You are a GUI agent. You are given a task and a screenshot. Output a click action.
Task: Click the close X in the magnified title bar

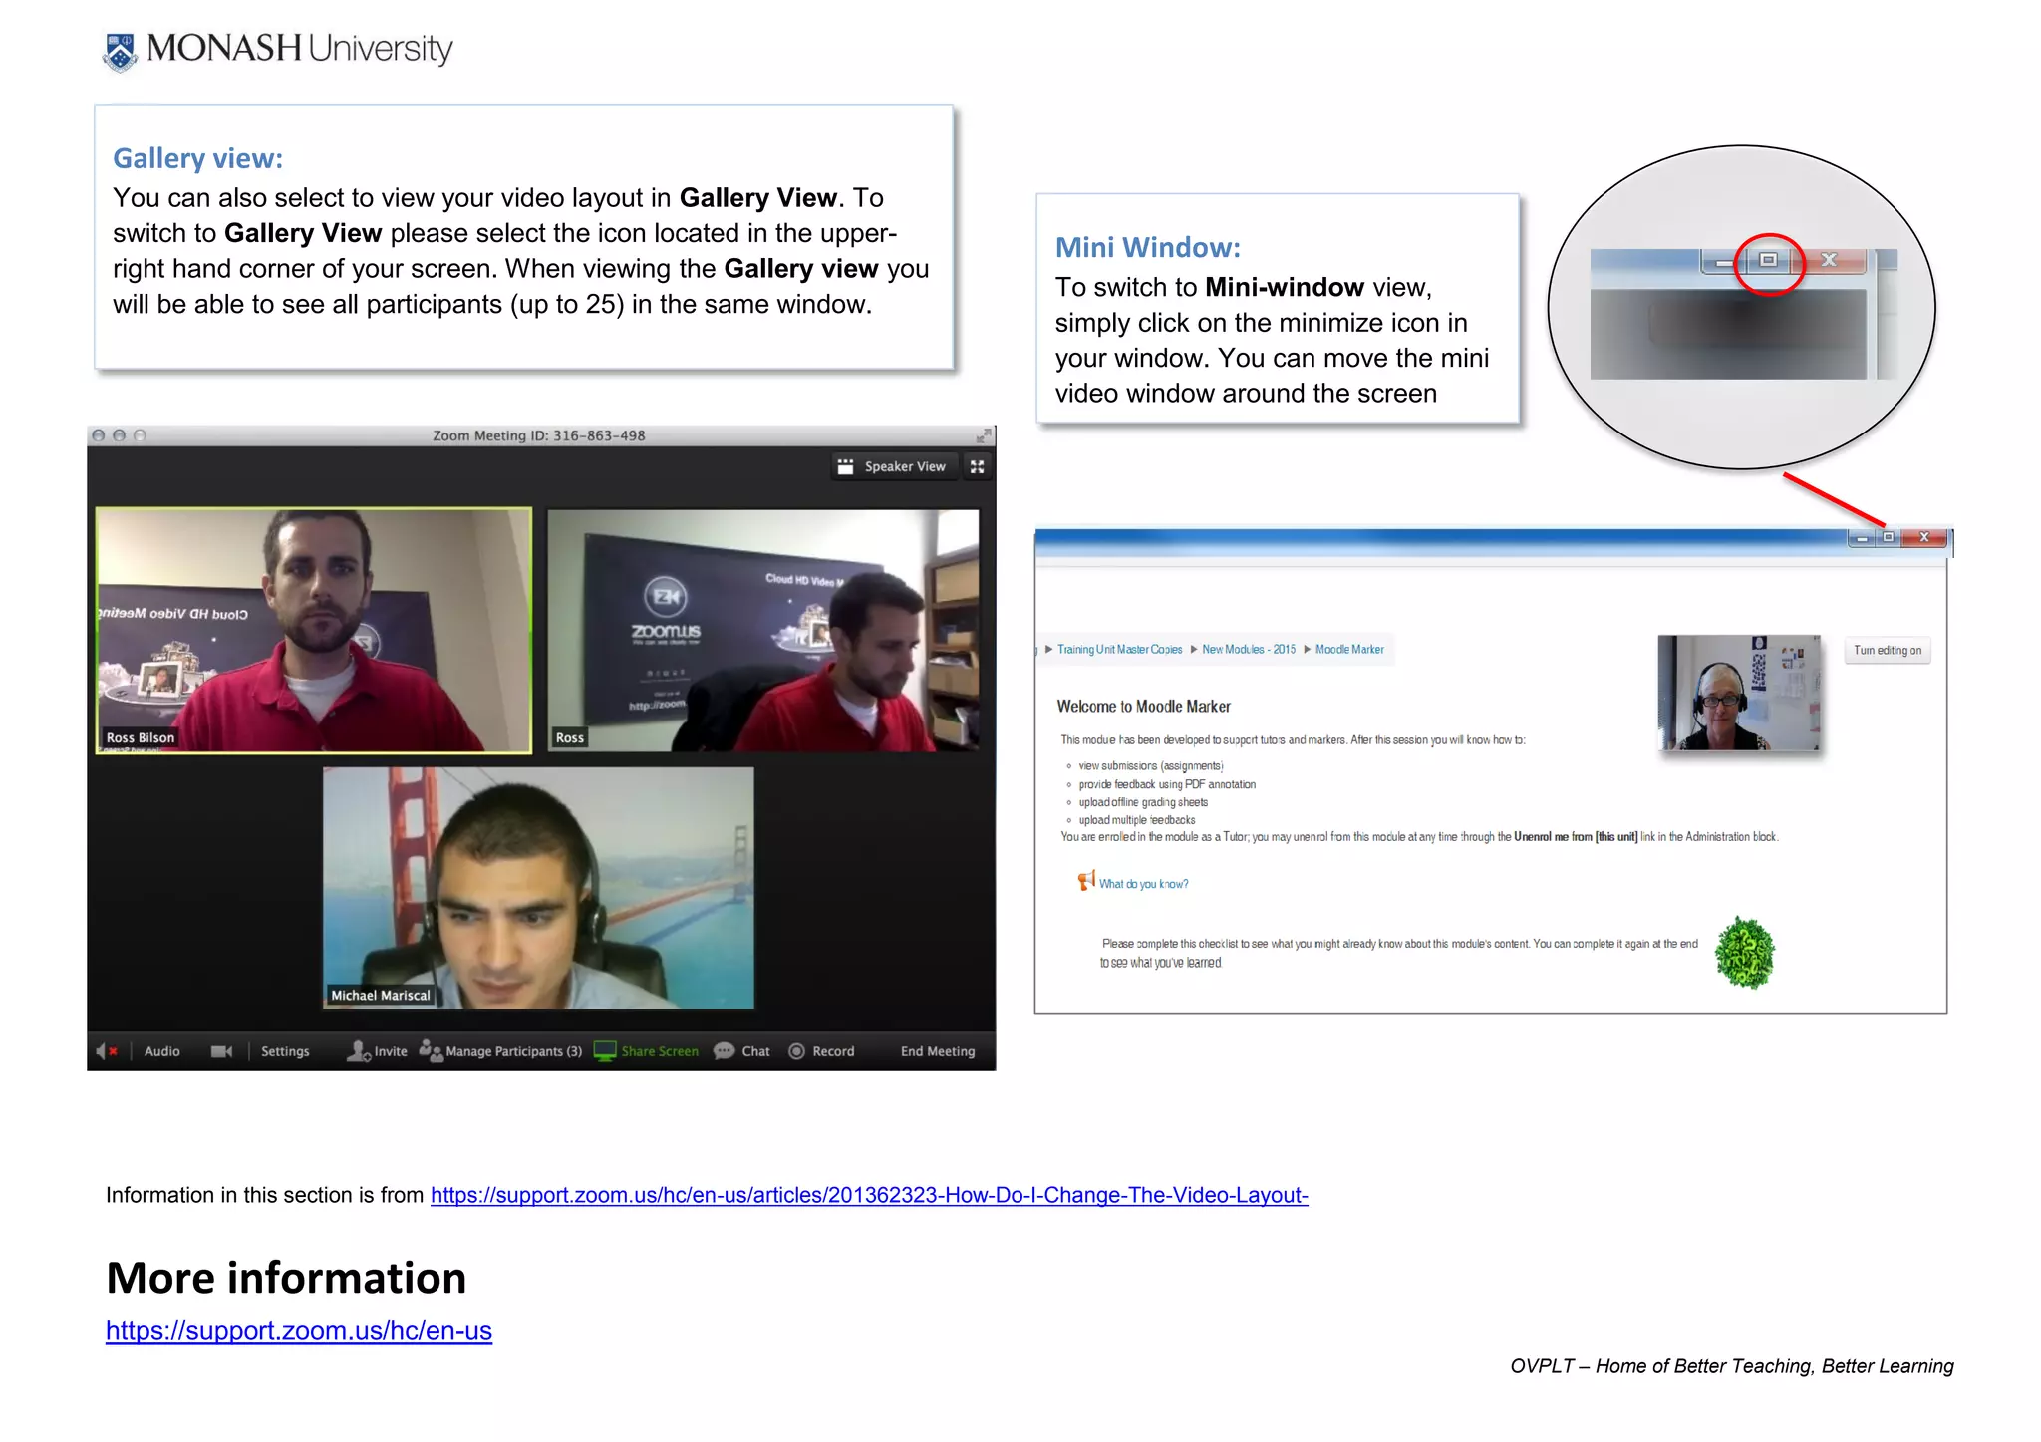coord(1829,260)
